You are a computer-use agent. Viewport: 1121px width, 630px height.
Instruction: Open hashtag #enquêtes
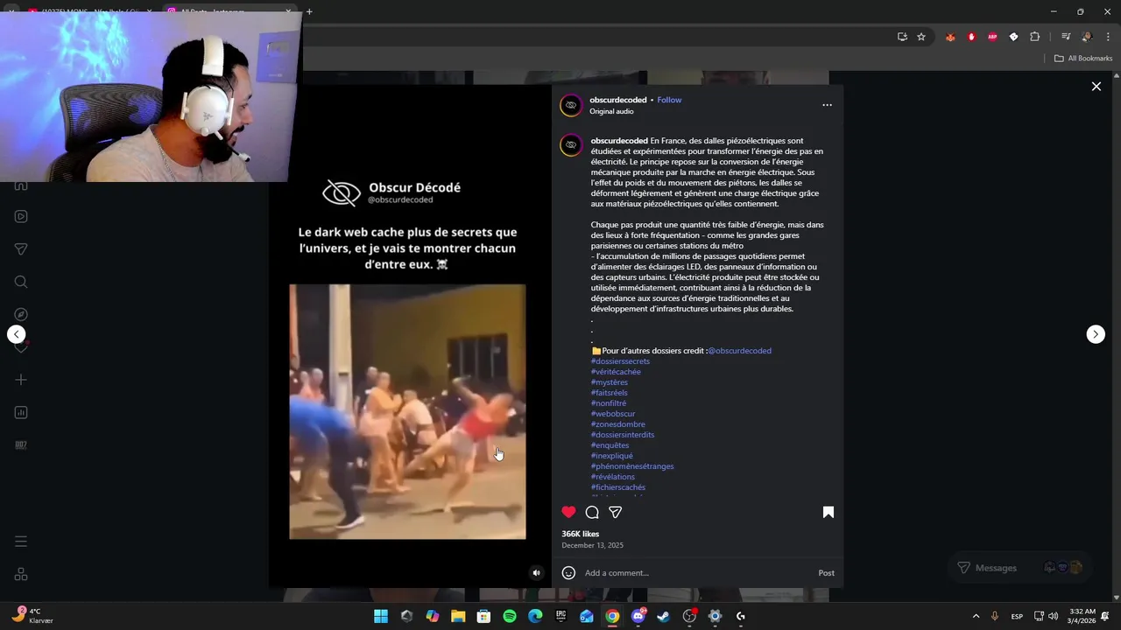point(610,445)
